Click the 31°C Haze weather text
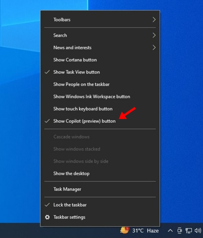This screenshot has width=203, height=238. [x=145, y=231]
